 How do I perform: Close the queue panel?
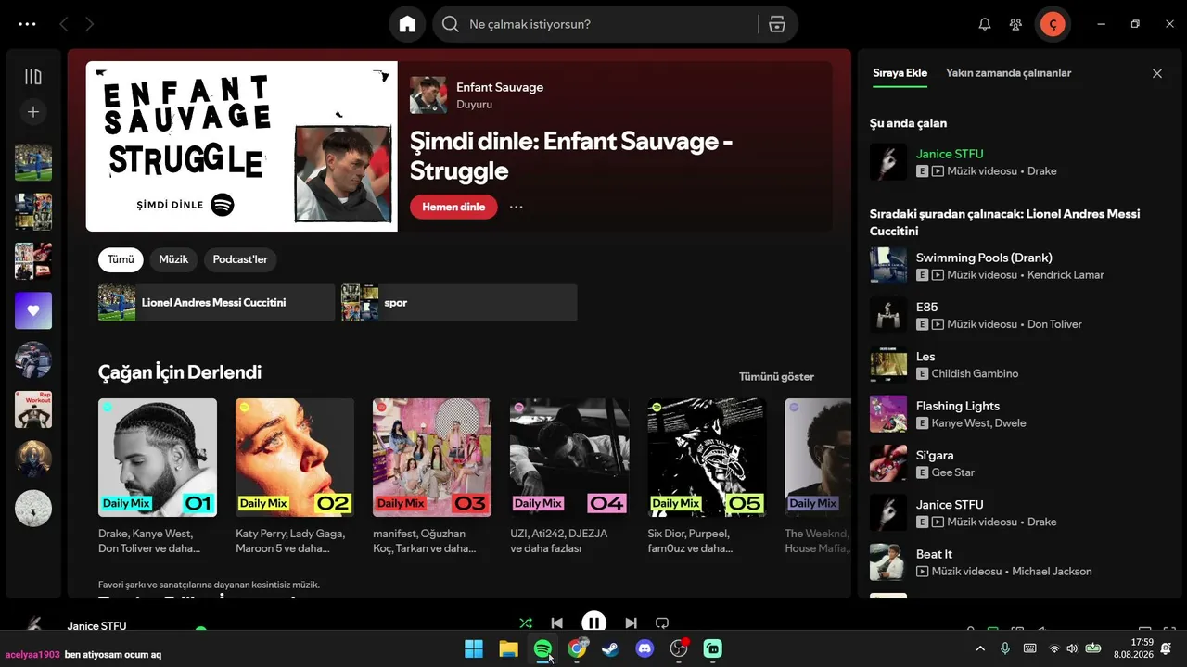pos(1157,73)
